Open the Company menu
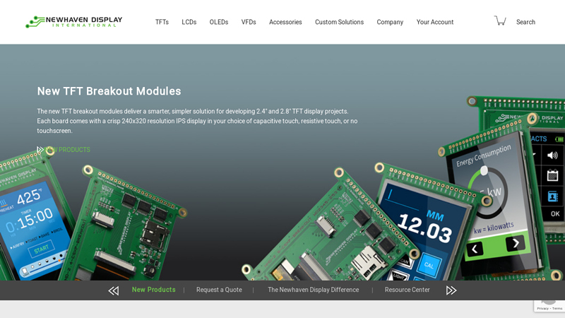565x318 pixels. pyautogui.click(x=390, y=22)
